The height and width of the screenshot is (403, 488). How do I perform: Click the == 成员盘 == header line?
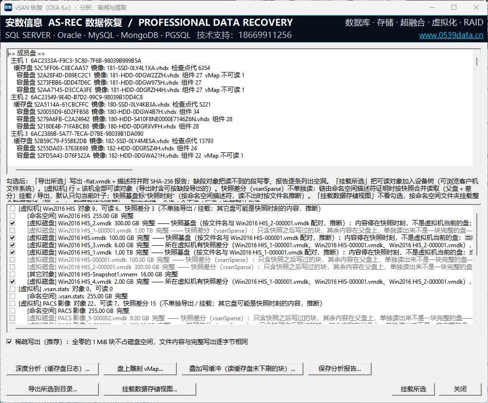26,53
